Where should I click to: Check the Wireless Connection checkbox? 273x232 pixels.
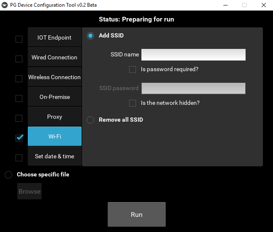pyautogui.click(x=19, y=79)
